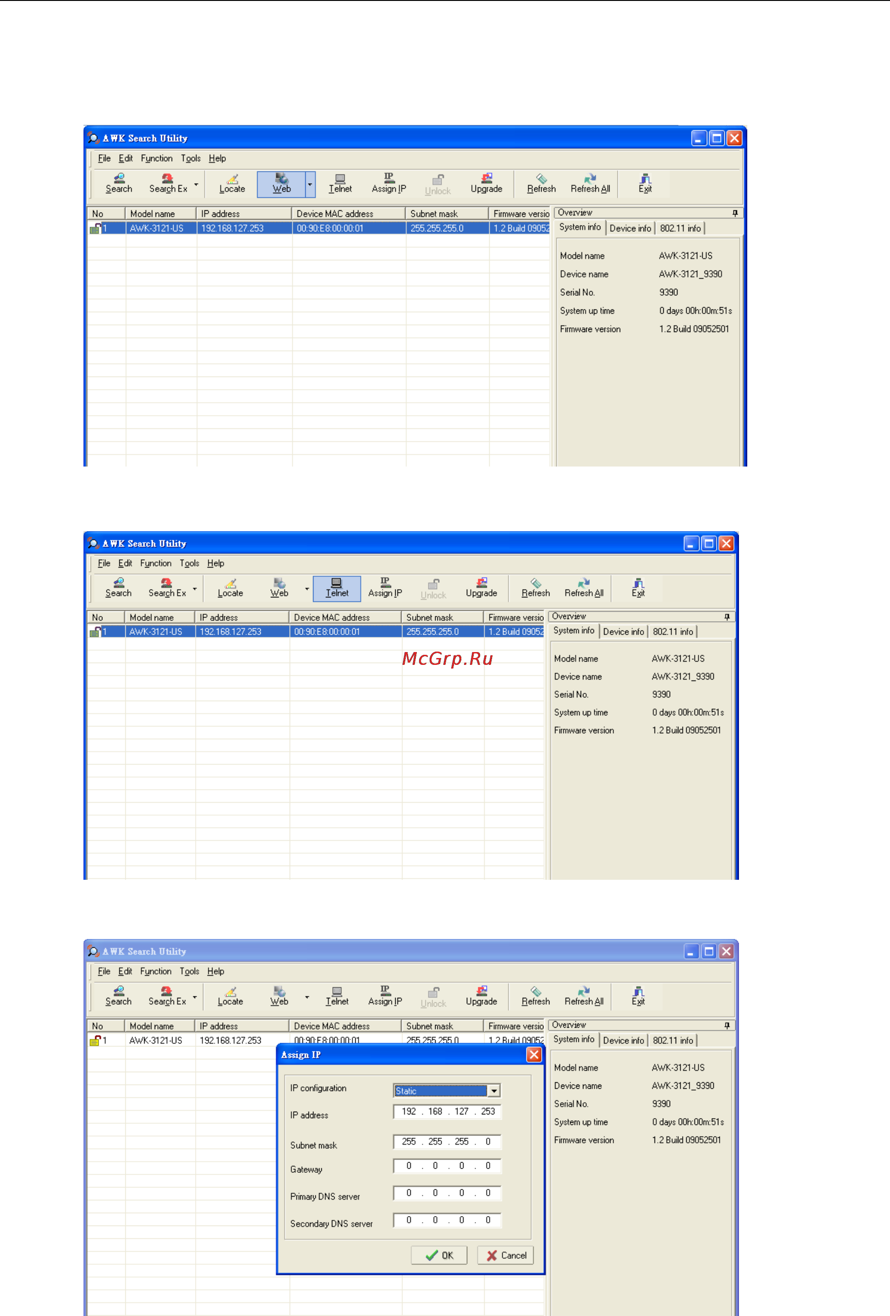Pin the Overview panel in middle window
The image size is (890, 1316).
(727, 617)
